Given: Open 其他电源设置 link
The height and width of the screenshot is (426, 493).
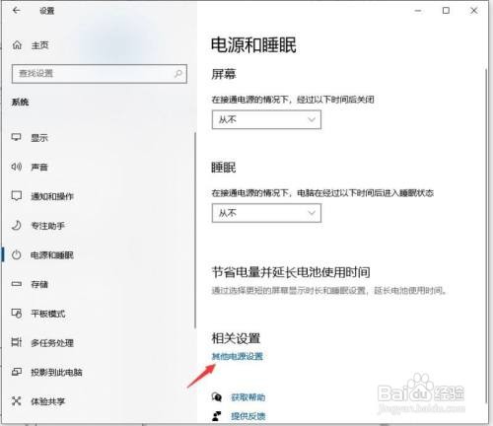Looking at the screenshot, I should [238, 356].
